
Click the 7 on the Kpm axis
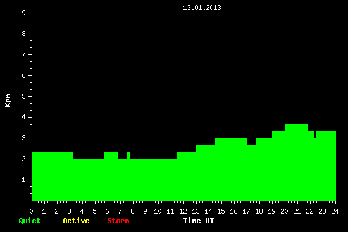pos(24,54)
